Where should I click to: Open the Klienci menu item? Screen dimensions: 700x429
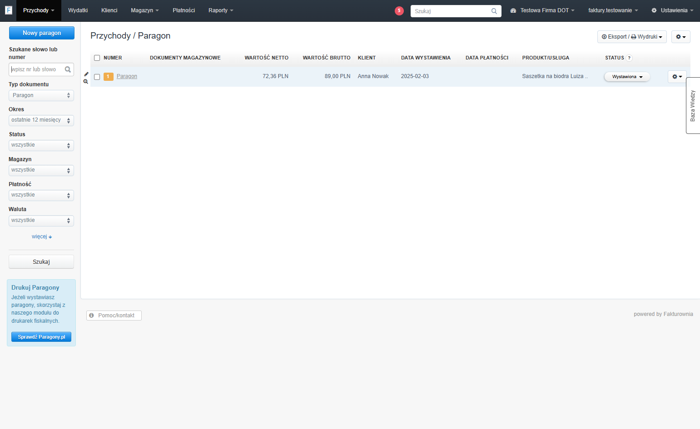pos(109,10)
